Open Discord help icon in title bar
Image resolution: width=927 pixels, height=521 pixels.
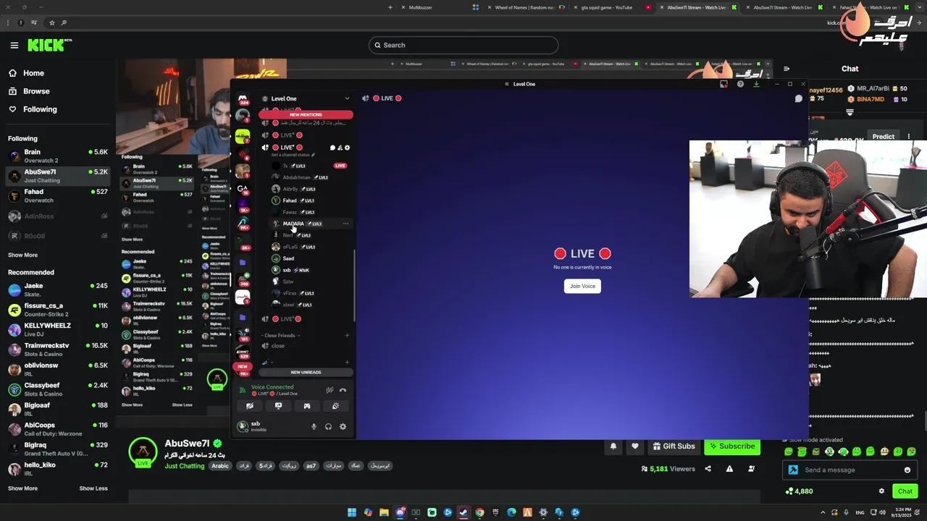coord(740,84)
